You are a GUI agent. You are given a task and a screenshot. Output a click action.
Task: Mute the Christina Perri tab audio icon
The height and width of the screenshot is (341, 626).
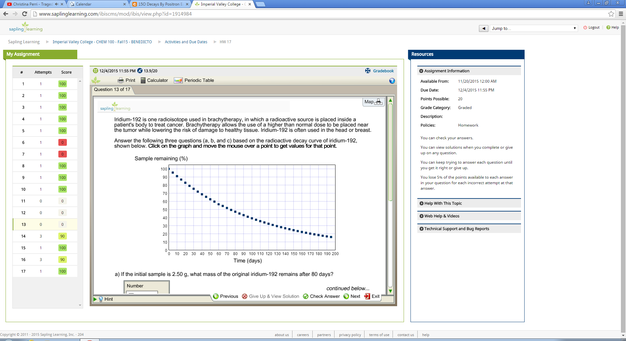point(56,4)
